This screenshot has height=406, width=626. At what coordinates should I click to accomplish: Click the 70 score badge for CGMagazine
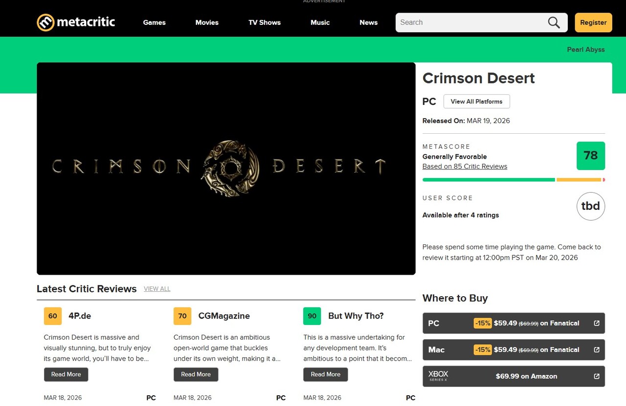182,316
